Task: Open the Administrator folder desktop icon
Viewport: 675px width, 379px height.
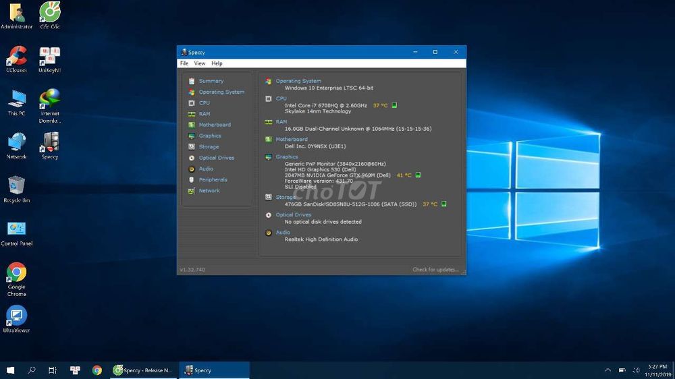Action: point(16,16)
